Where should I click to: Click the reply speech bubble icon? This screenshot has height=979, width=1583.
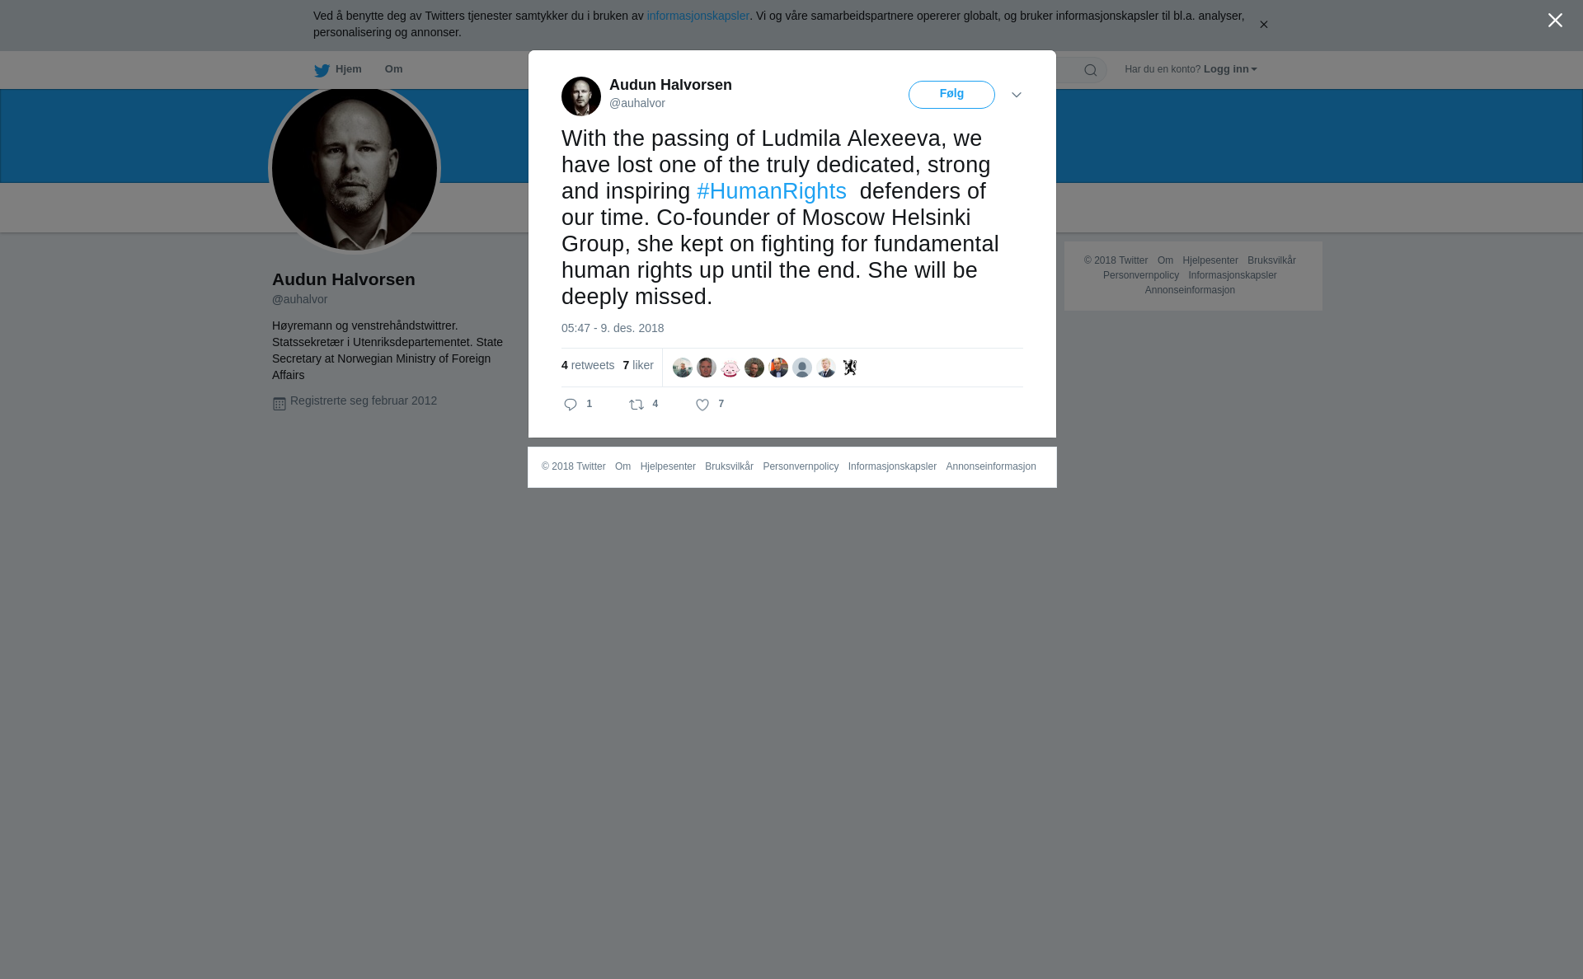pyautogui.click(x=571, y=405)
